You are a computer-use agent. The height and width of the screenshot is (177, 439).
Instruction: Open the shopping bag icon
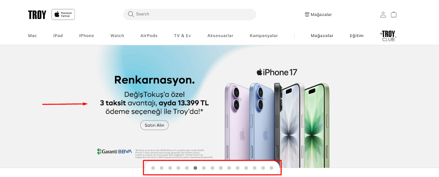coord(393,15)
